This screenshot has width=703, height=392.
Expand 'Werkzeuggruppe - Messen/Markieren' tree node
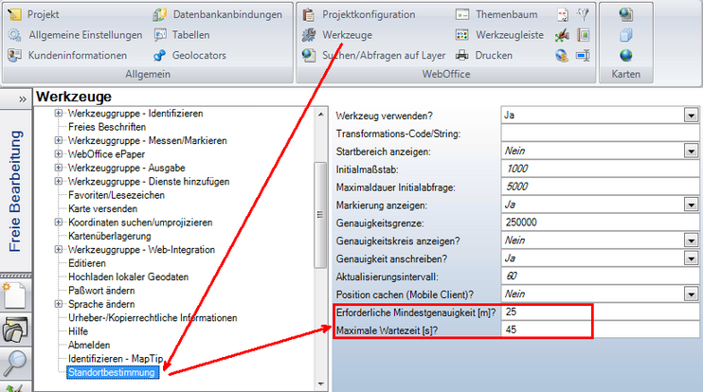tap(59, 141)
